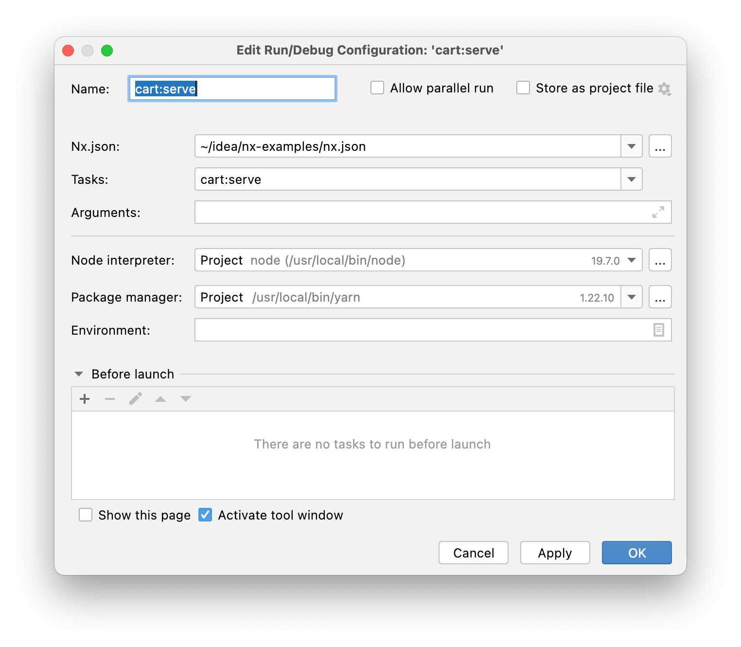Click inside the Name text field
Viewport: 741px width, 647px height.
tap(232, 89)
